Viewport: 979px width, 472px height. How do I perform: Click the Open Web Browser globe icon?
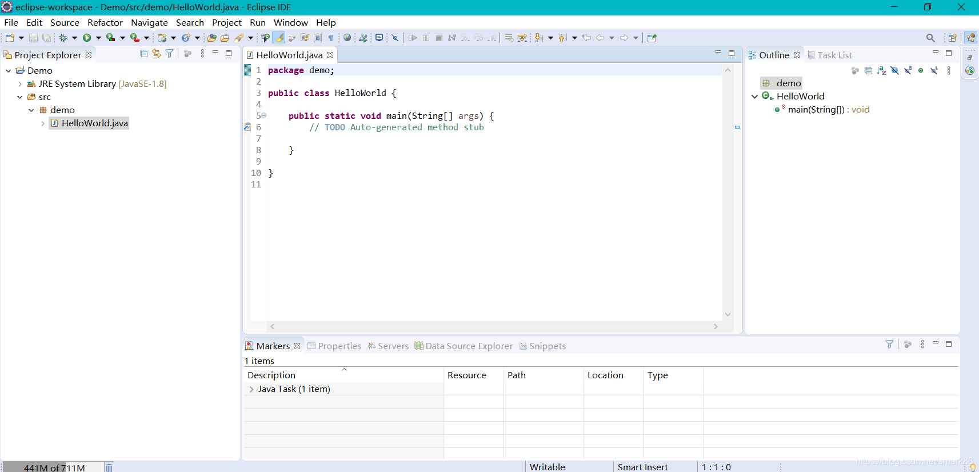point(347,38)
